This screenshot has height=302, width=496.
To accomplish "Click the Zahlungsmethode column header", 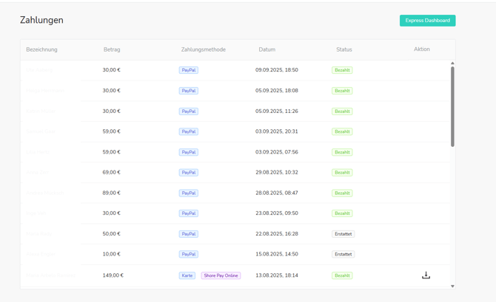I will click(x=203, y=49).
